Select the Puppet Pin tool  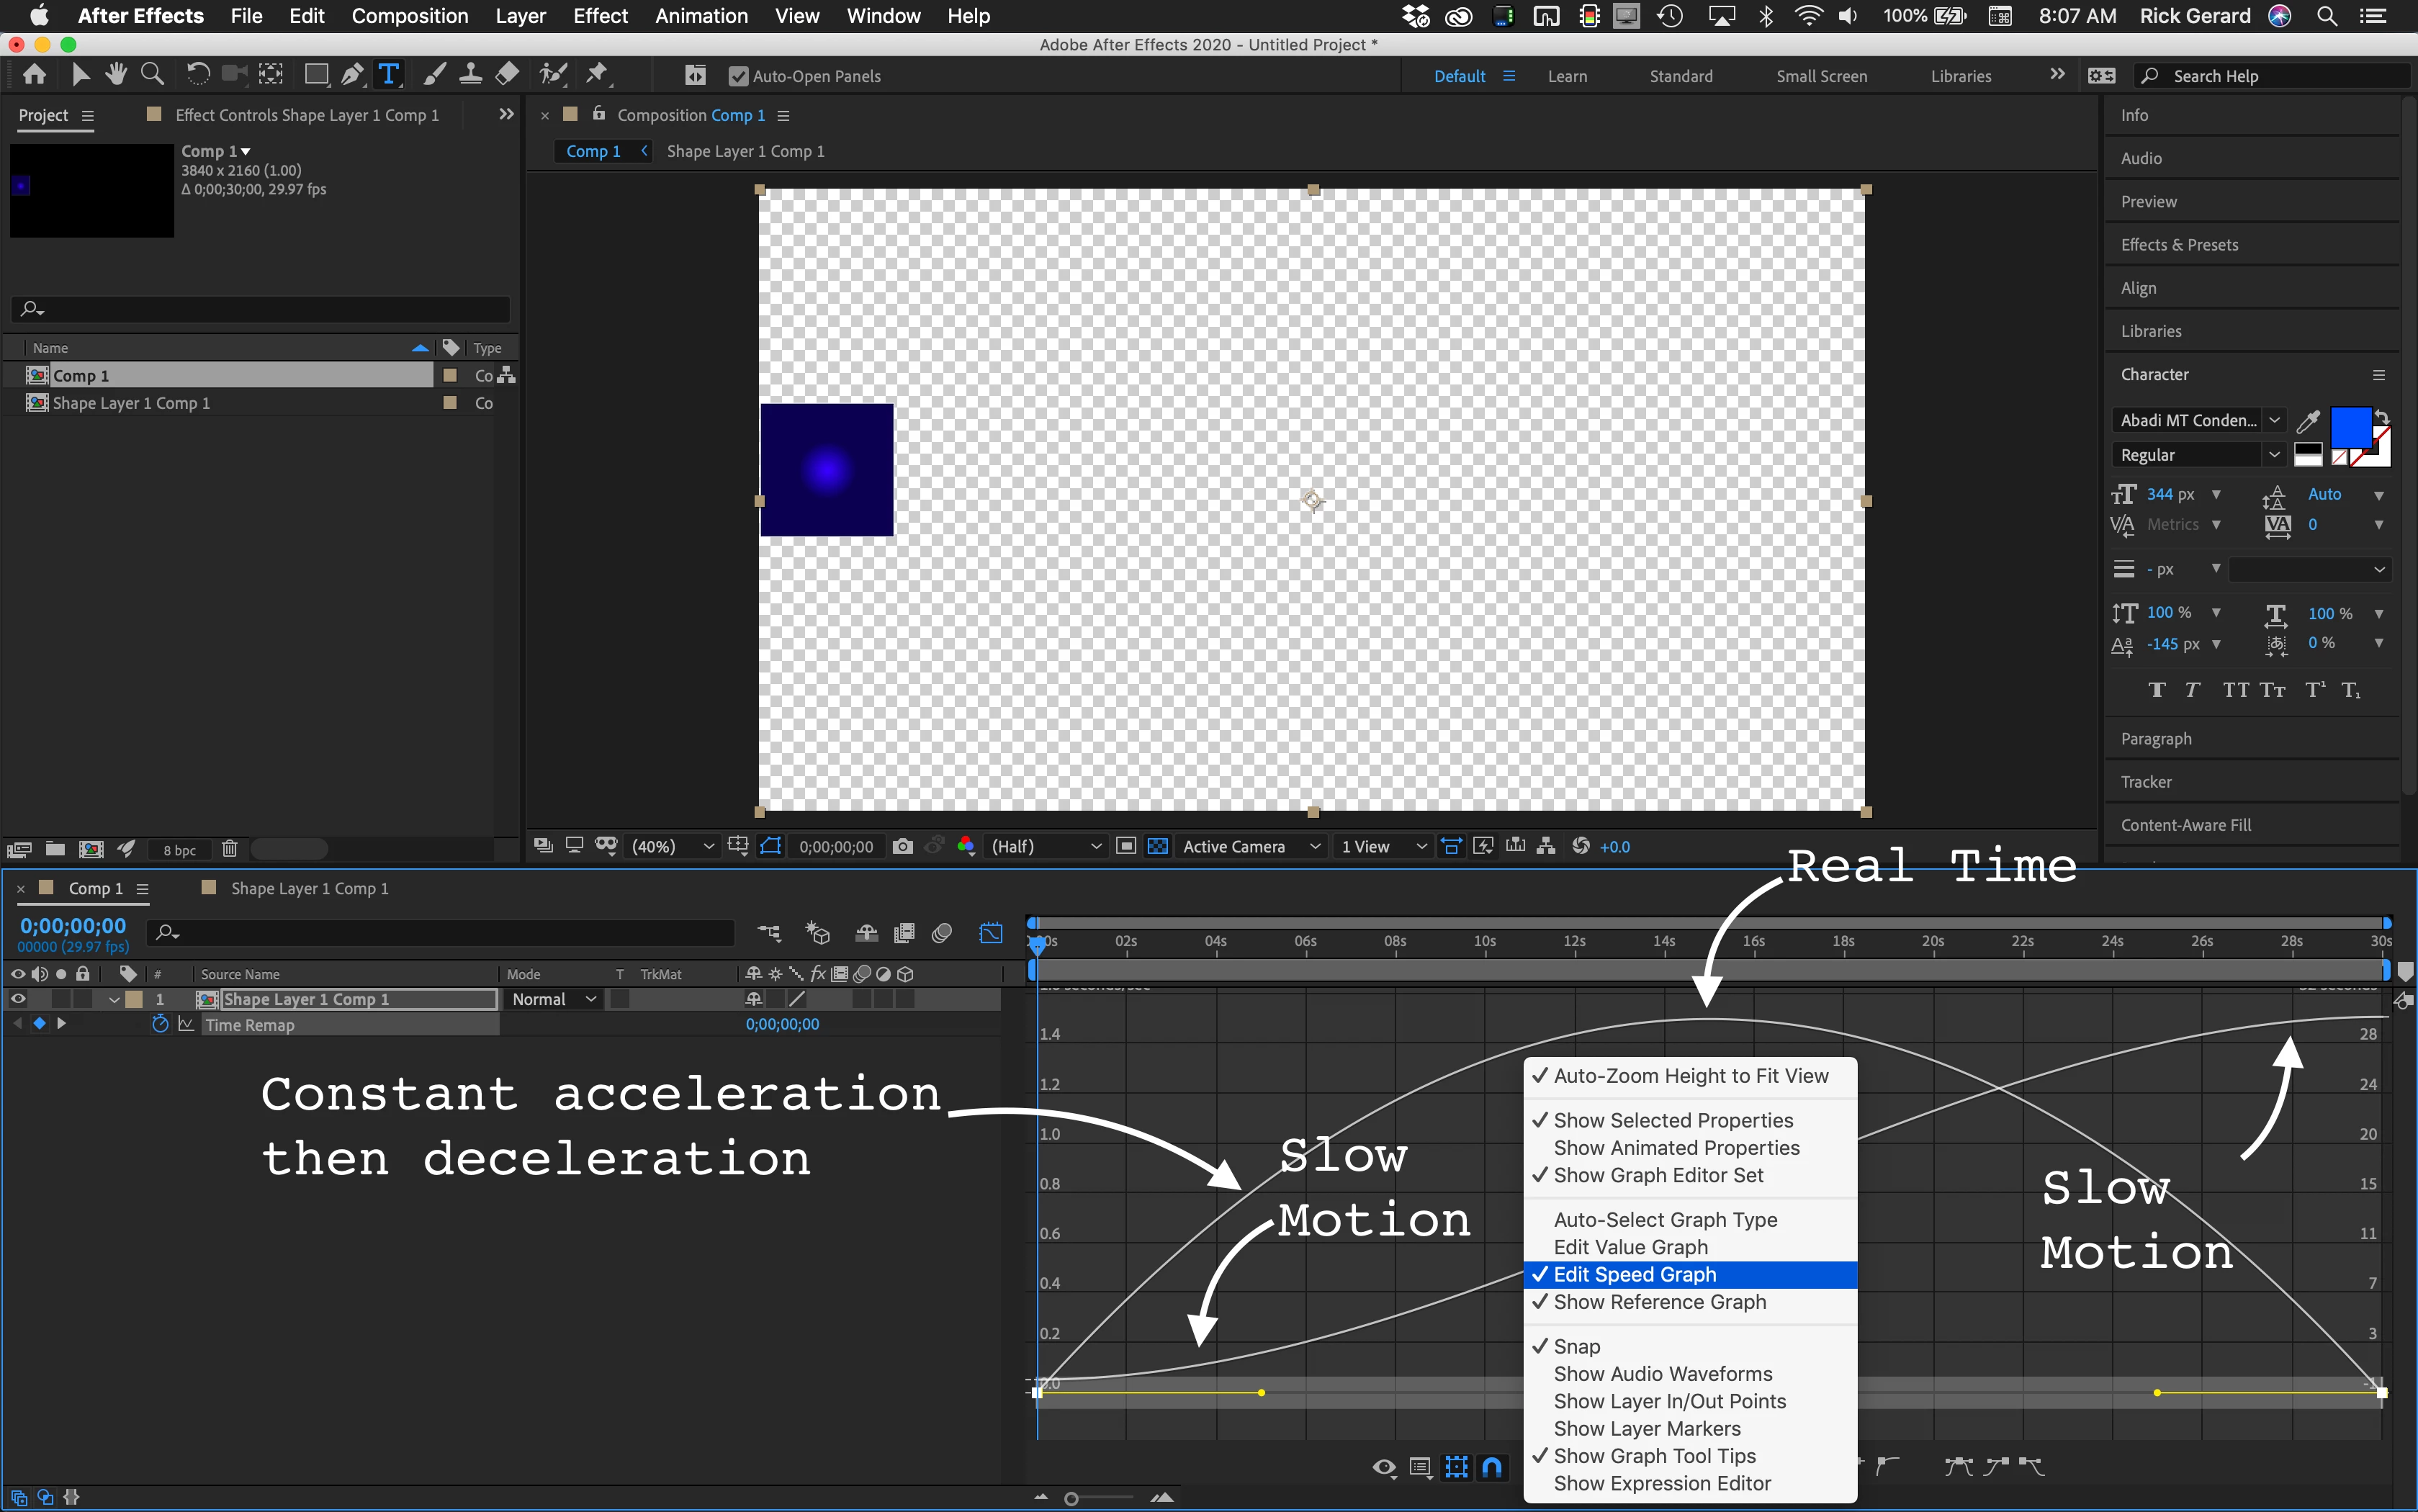[597, 75]
